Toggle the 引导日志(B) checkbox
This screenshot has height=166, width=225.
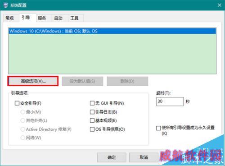[x=92, y=112]
